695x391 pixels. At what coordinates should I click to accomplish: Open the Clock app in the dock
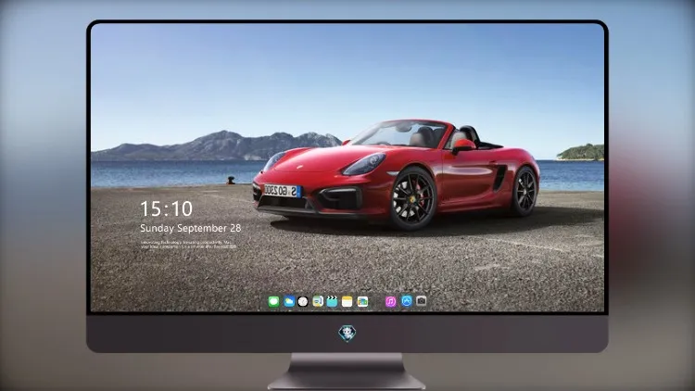pyautogui.click(x=303, y=302)
